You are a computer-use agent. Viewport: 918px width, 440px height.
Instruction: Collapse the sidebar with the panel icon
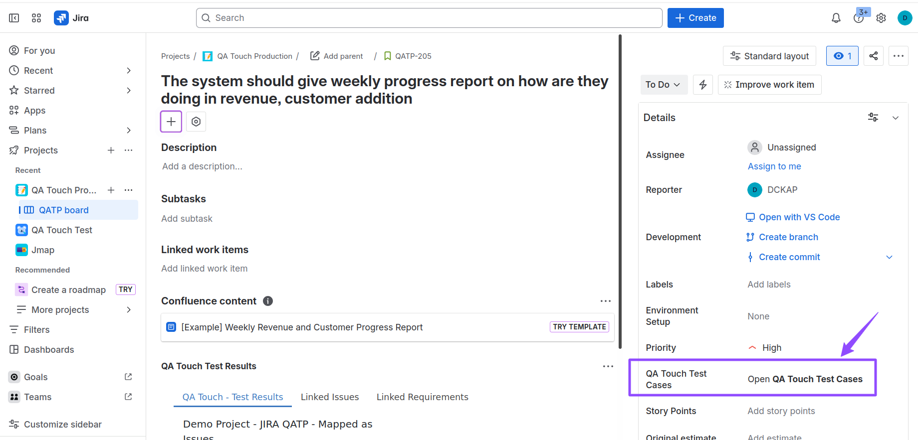coord(14,18)
